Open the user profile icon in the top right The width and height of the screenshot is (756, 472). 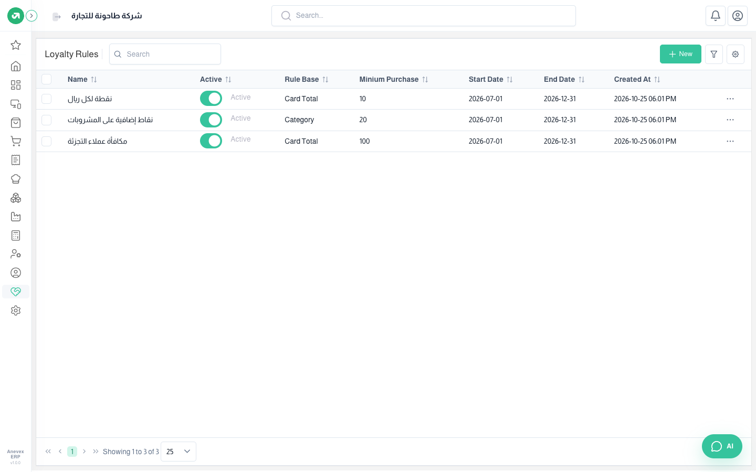pos(738,16)
